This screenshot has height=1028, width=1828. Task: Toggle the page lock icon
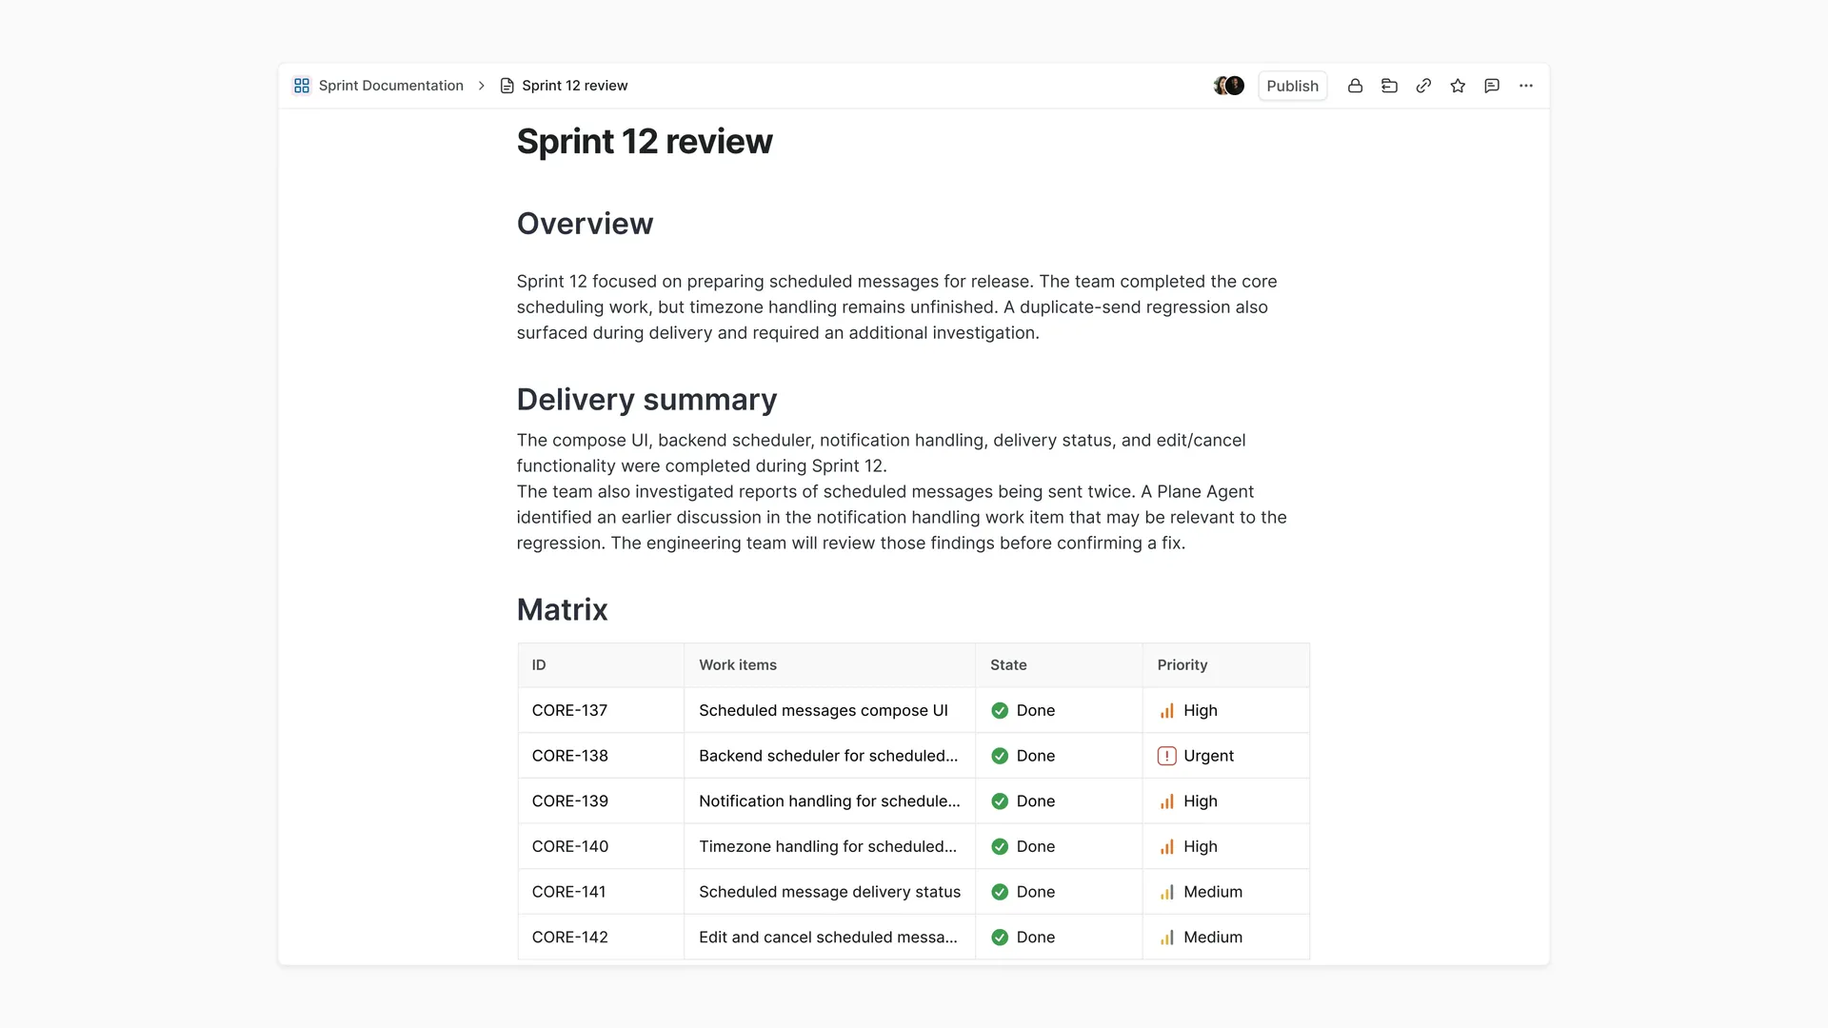point(1355,86)
